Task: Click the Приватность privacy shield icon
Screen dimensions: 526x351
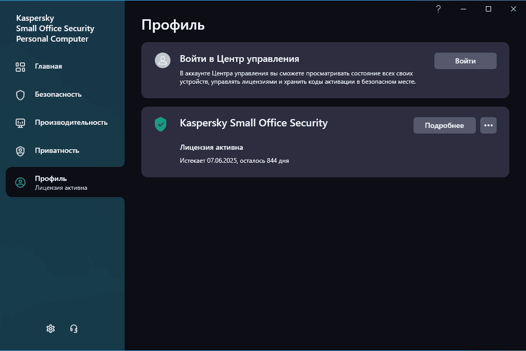Action: click(20, 151)
